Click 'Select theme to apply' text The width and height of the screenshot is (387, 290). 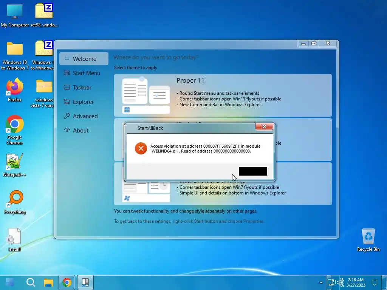click(136, 68)
